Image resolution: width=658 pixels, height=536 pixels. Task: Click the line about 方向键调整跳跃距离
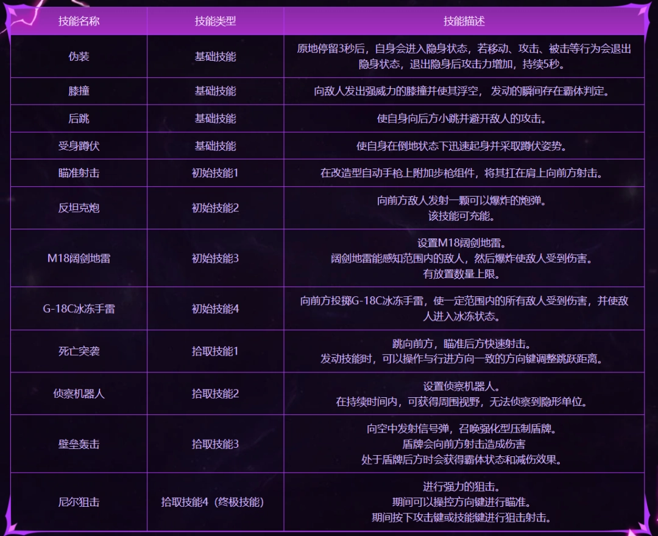tap(462, 359)
